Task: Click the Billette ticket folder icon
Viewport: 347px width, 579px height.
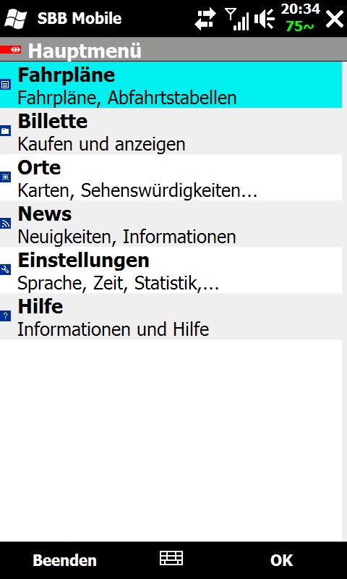Action: pyautogui.click(x=5, y=131)
